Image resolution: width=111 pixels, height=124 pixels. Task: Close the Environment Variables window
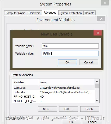(x=101, y=19)
